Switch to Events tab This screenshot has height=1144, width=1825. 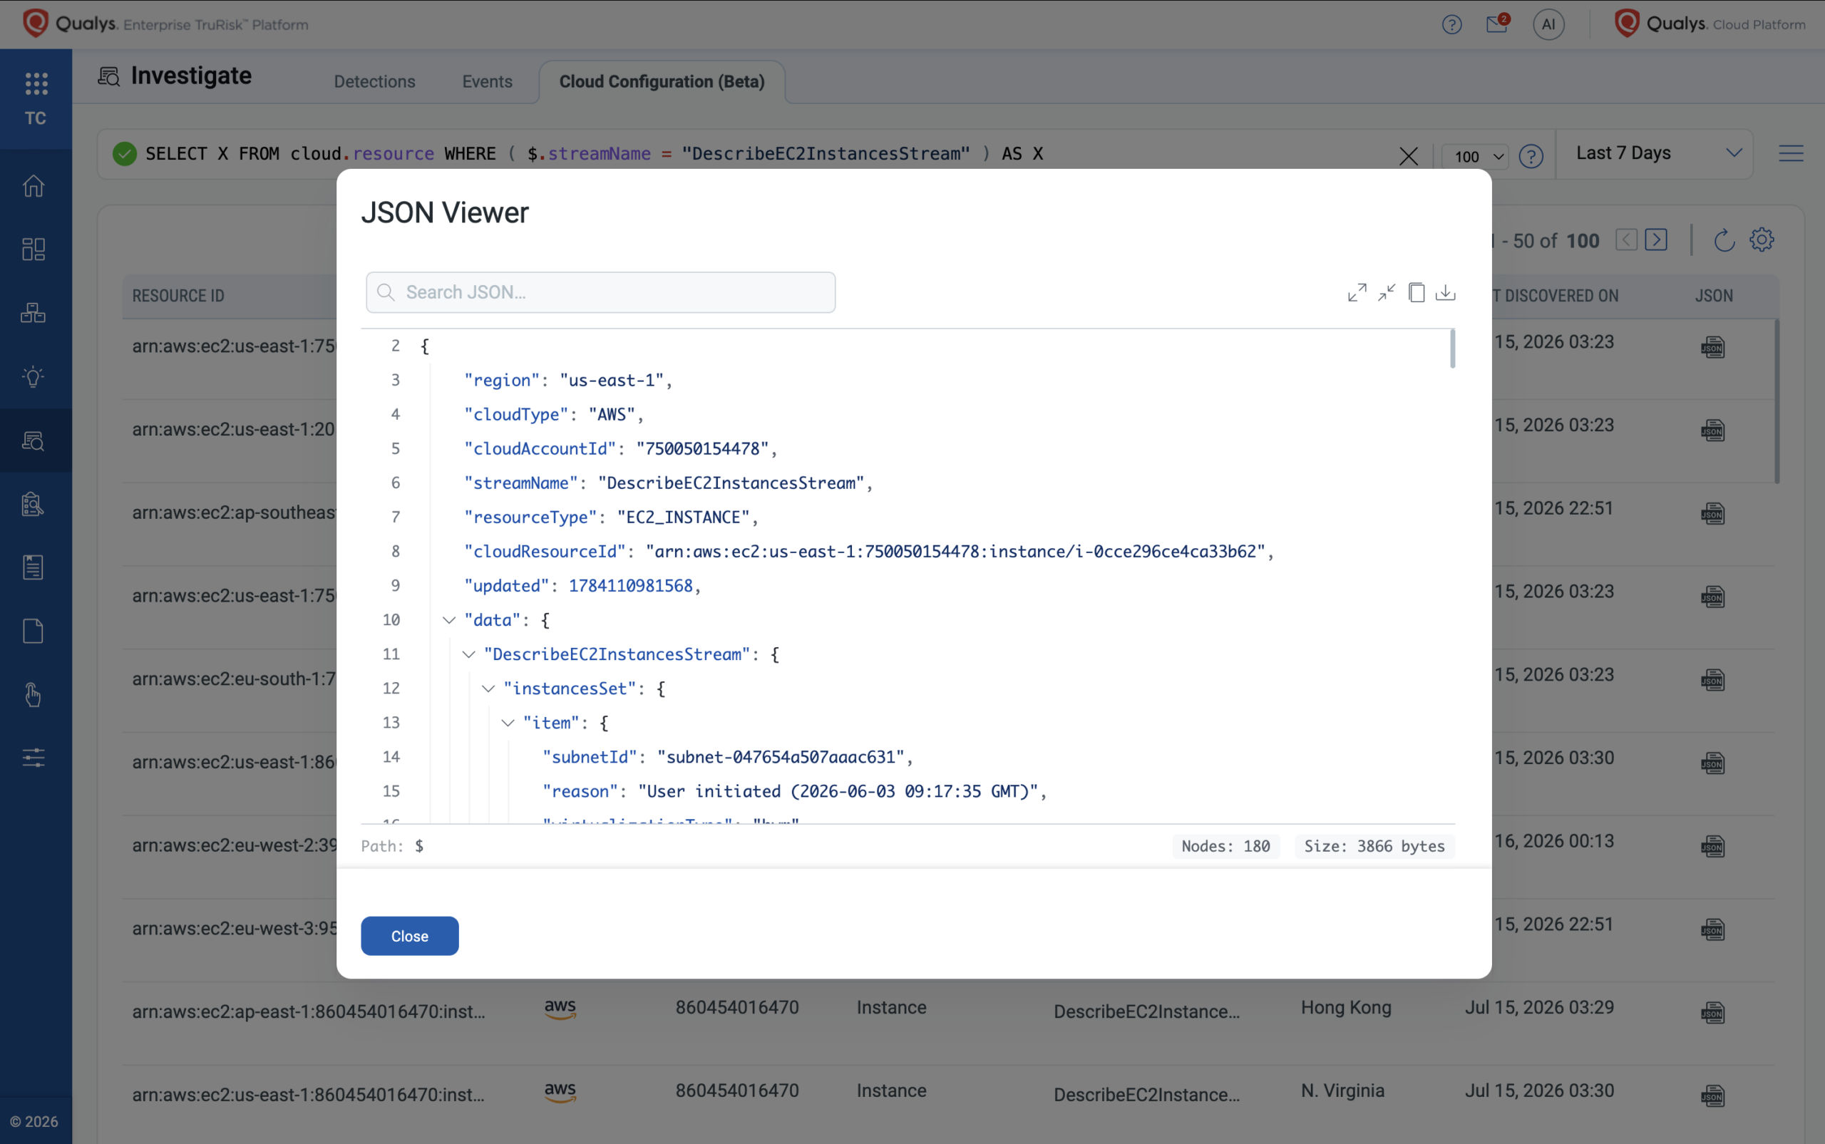(488, 82)
